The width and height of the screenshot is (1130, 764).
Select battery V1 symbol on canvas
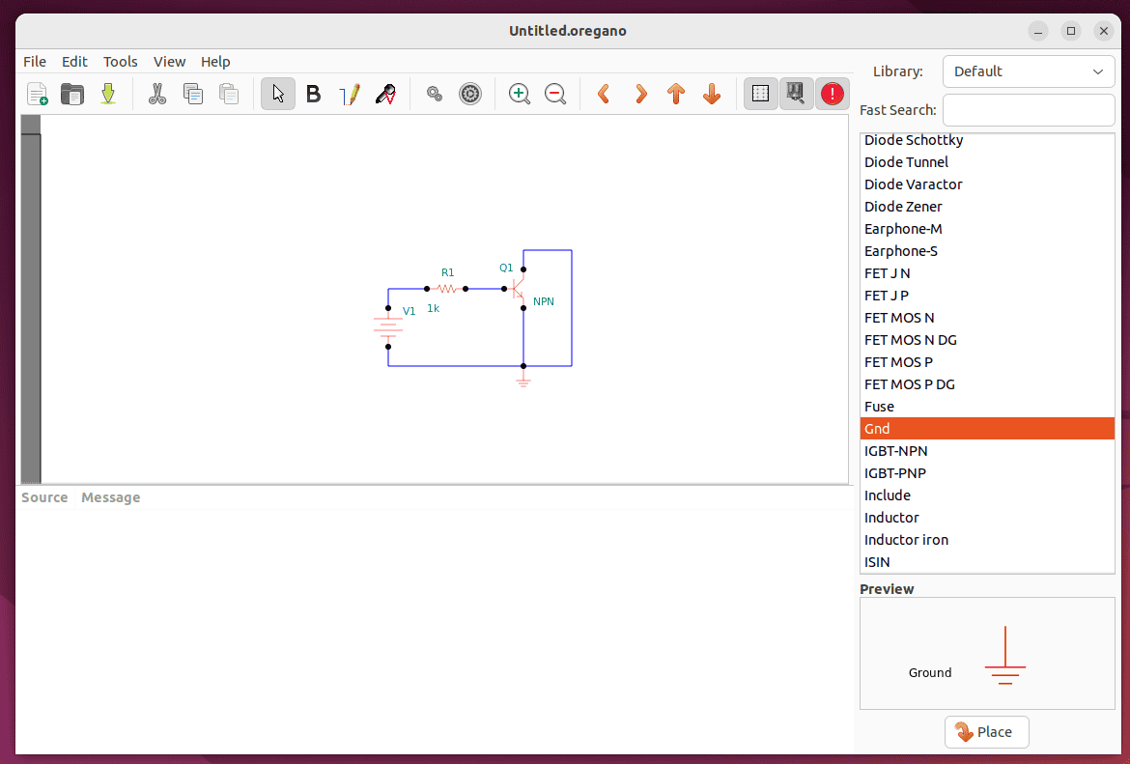click(x=387, y=327)
